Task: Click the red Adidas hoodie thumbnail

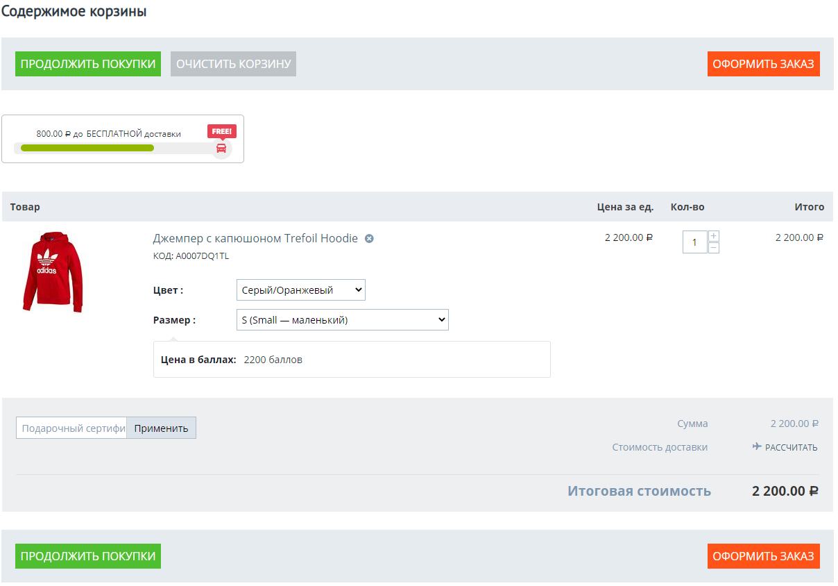Action: [x=53, y=273]
